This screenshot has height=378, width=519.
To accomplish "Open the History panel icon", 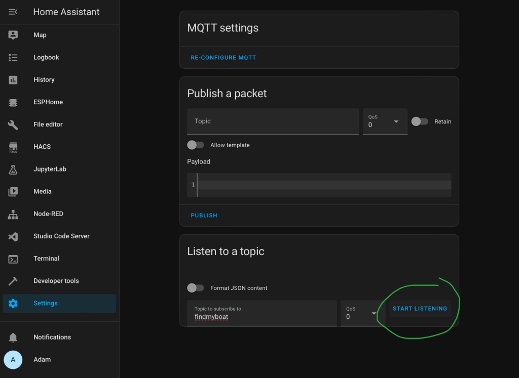I will click(x=14, y=79).
